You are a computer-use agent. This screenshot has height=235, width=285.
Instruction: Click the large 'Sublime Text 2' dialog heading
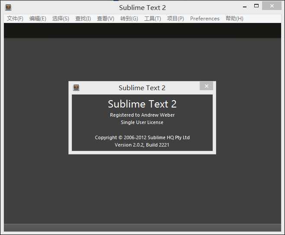pyautogui.click(x=142, y=104)
